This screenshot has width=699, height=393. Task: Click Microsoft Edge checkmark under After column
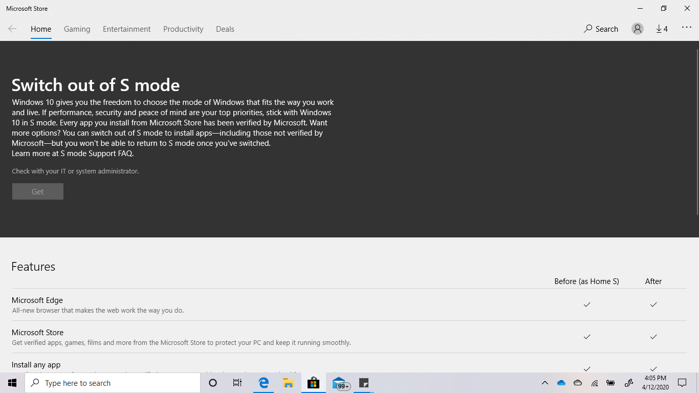653,304
